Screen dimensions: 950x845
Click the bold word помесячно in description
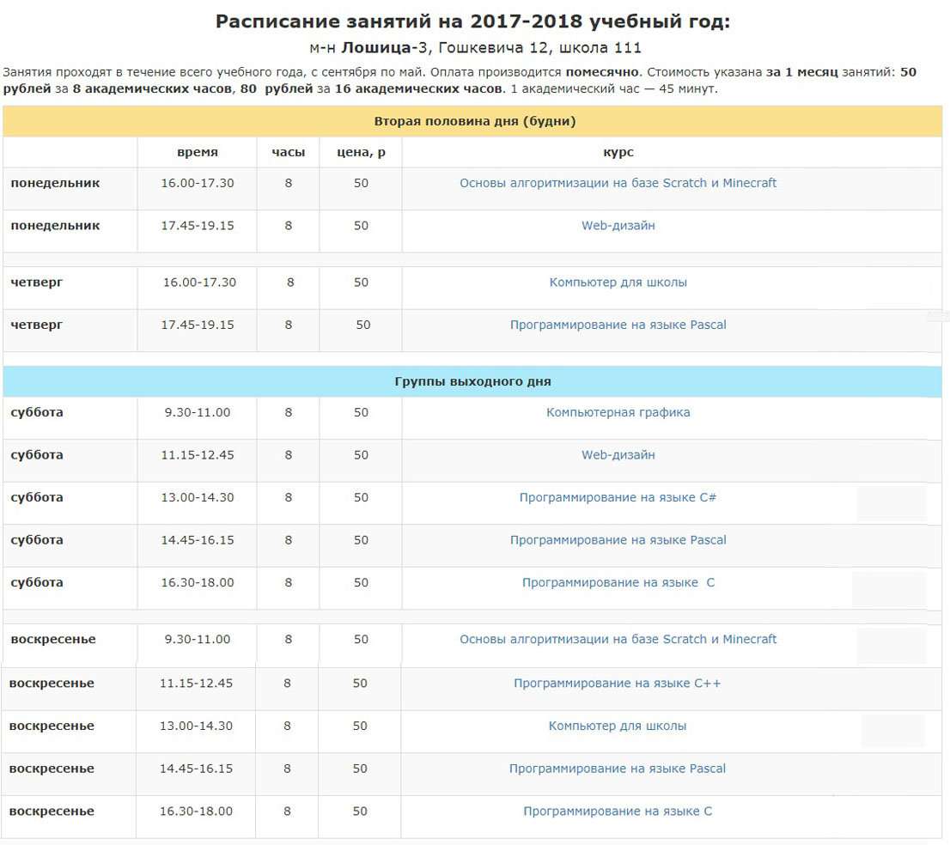click(x=601, y=72)
